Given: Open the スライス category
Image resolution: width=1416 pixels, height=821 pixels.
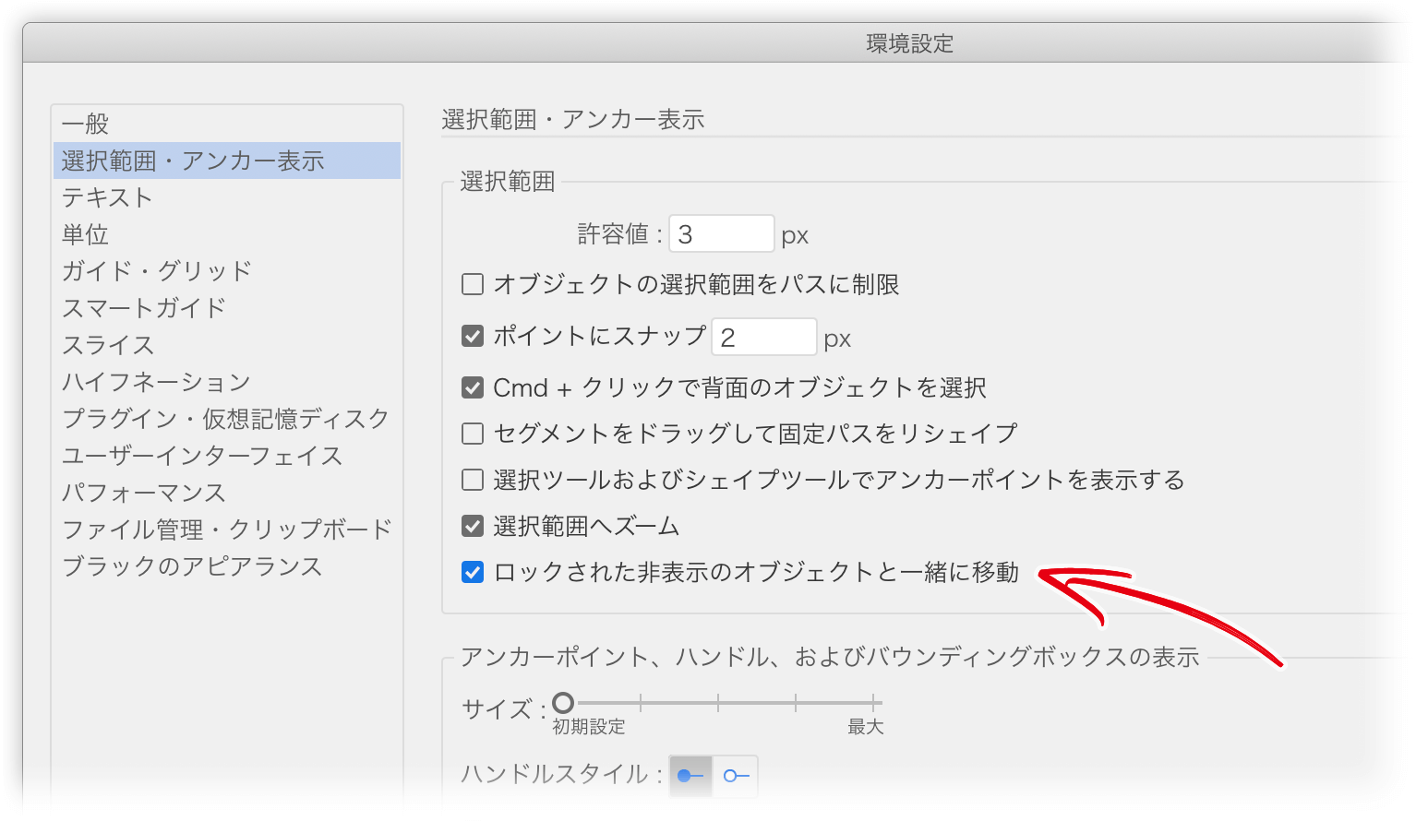Looking at the screenshot, I should (226, 345).
